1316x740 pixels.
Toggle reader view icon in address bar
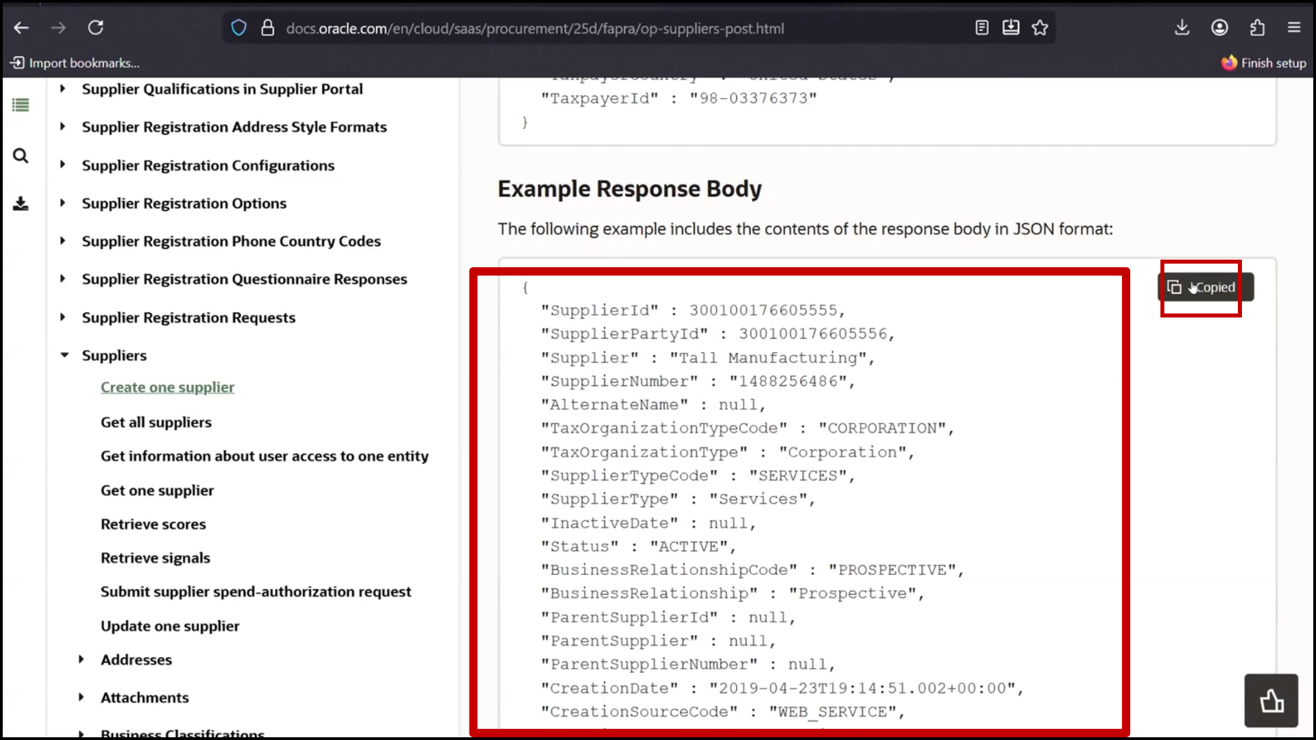coord(982,28)
